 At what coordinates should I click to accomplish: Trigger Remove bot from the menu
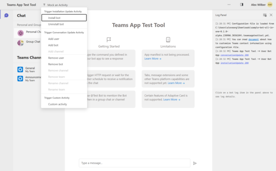pyautogui.click(x=55, y=64)
